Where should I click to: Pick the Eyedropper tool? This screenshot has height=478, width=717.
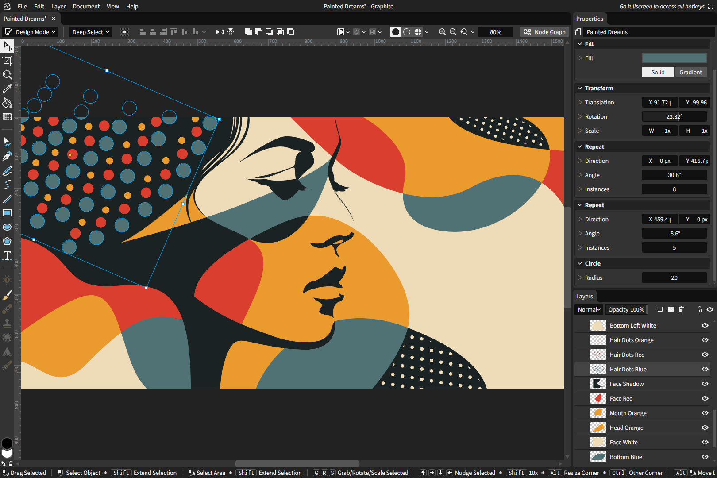pyautogui.click(x=7, y=89)
